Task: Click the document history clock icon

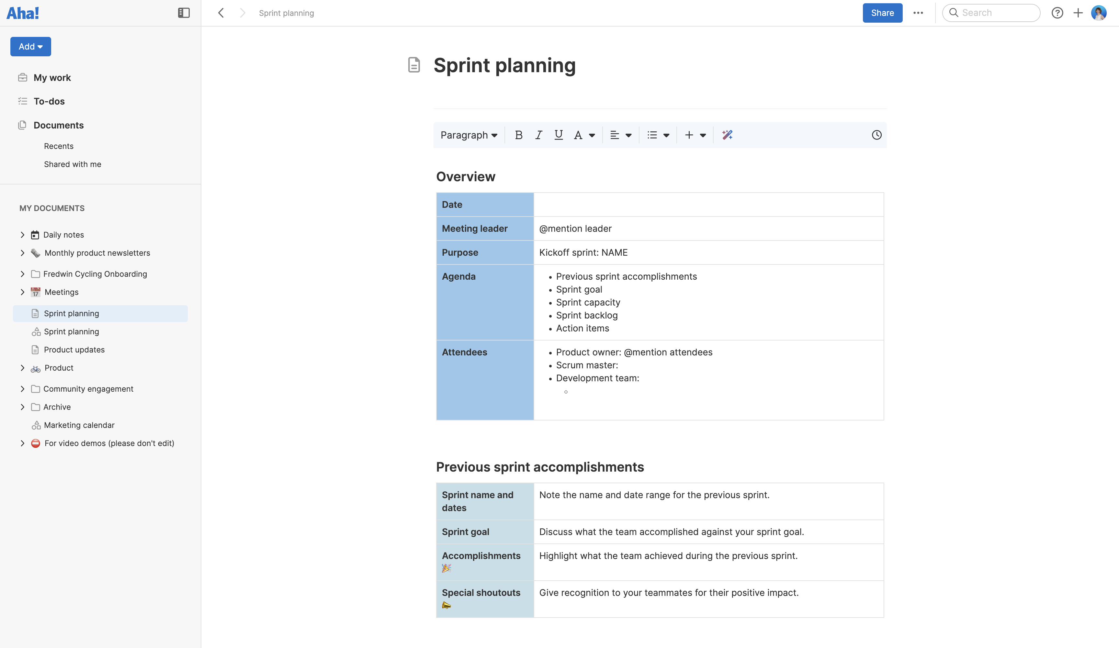Action: click(x=876, y=135)
